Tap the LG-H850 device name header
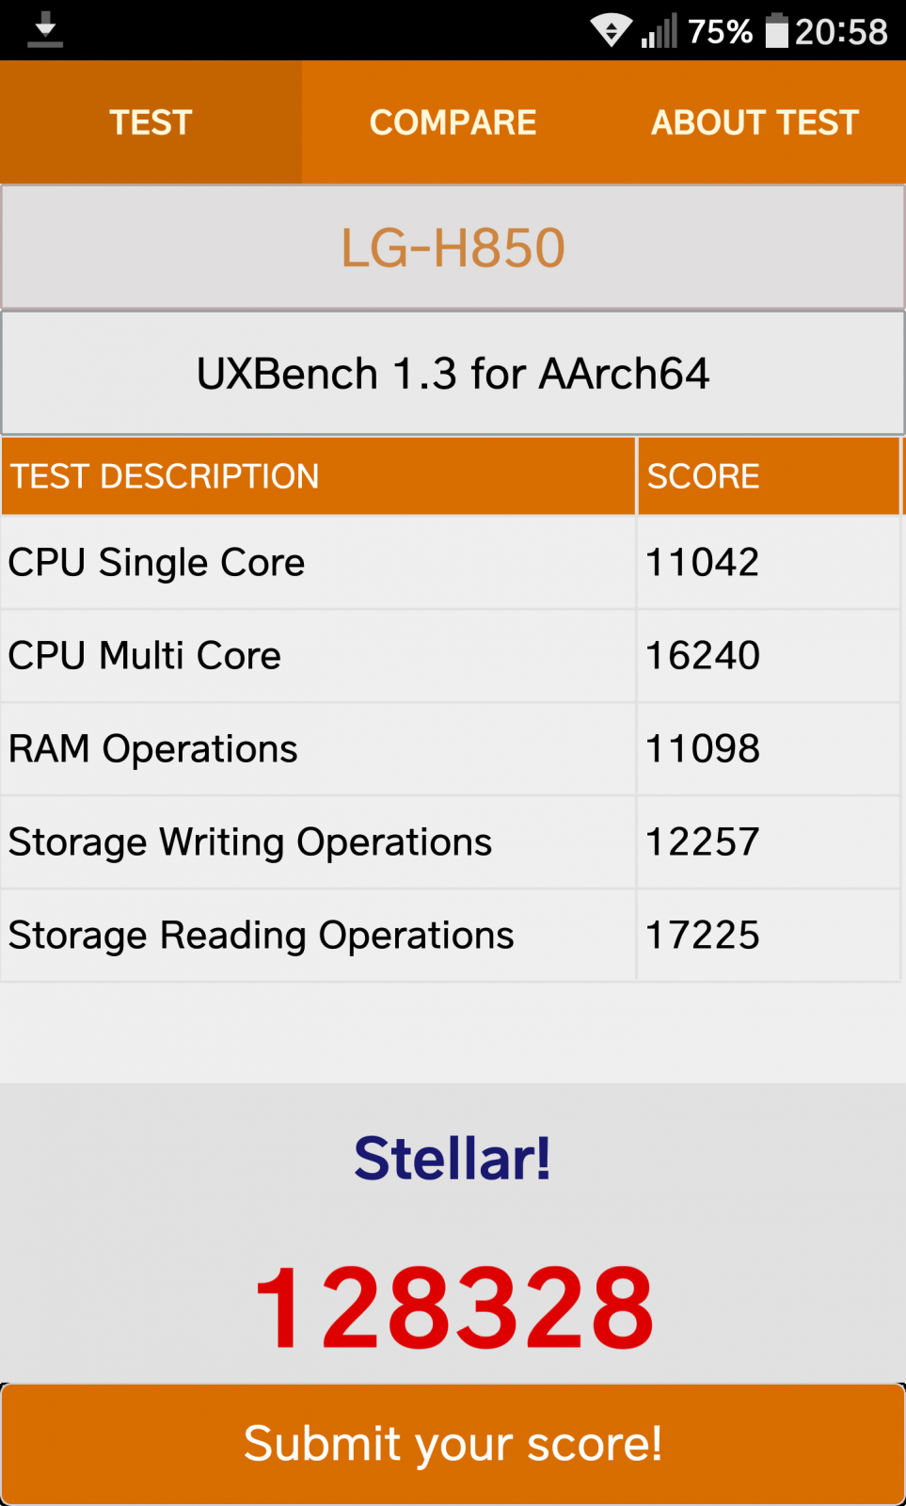The image size is (906, 1506). tap(453, 248)
